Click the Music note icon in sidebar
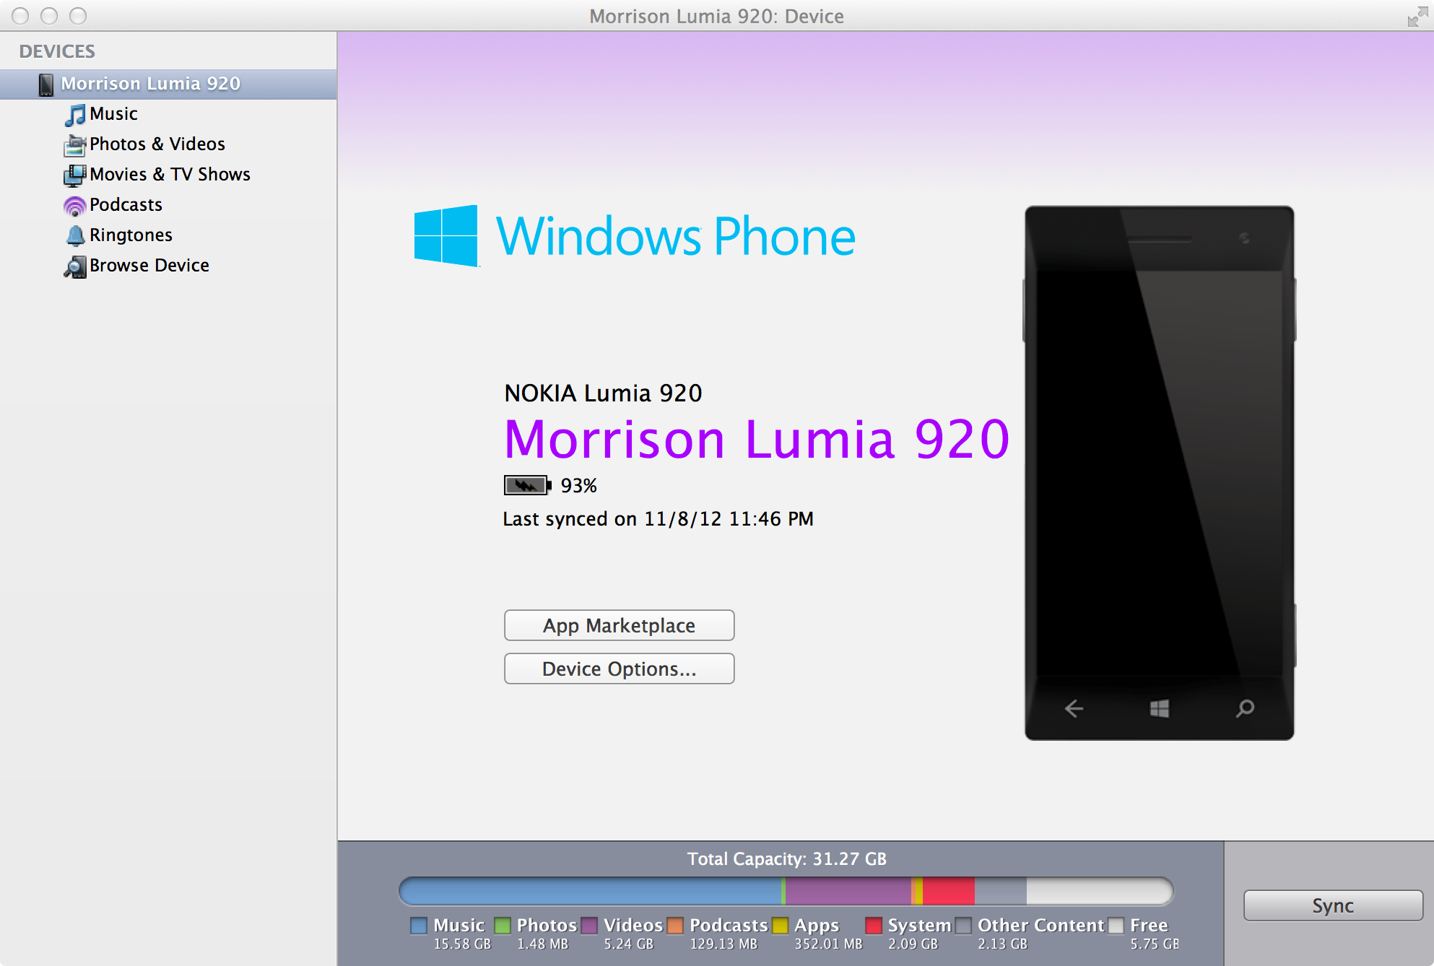This screenshot has height=966, width=1434. 75,115
